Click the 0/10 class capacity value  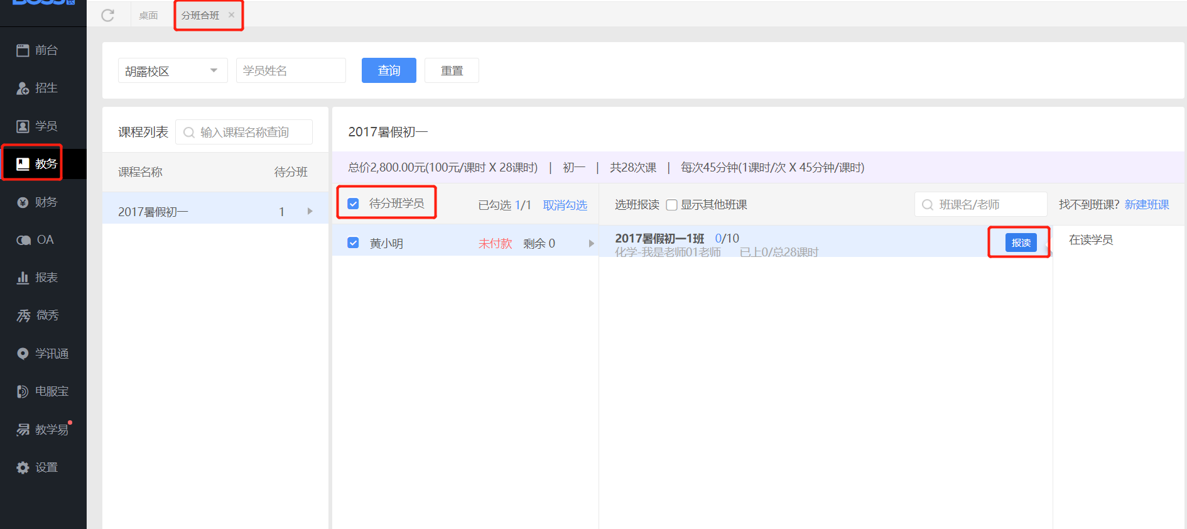coord(727,238)
